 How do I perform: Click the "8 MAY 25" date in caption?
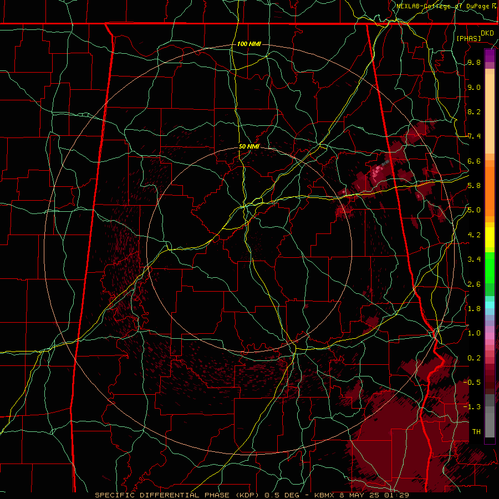(359, 495)
